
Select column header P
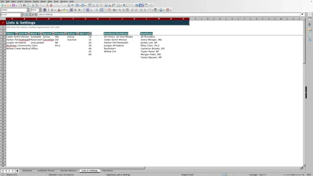point(195,19)
